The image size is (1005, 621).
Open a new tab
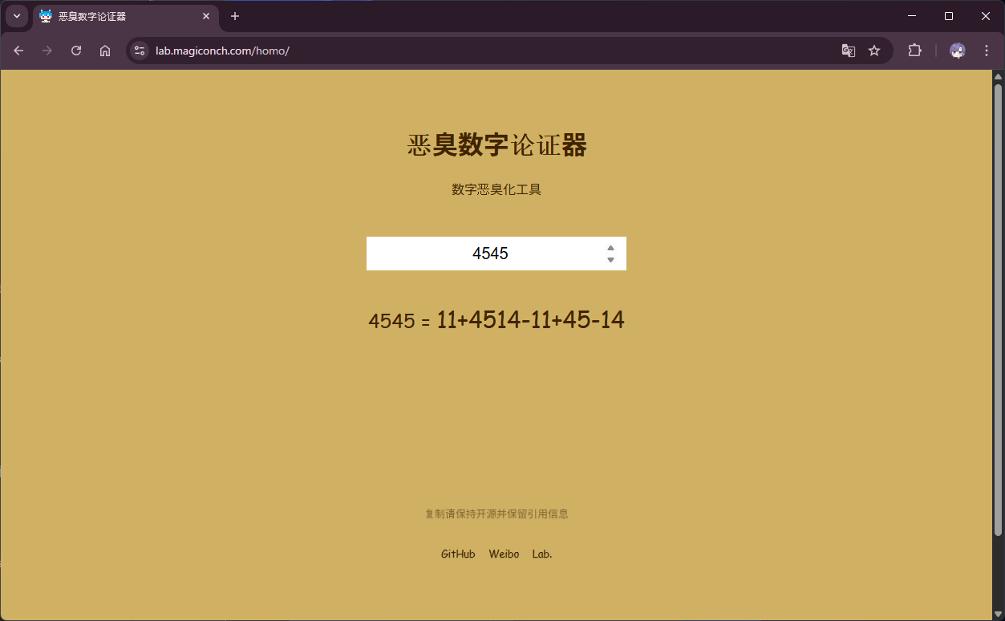point(235,16)
